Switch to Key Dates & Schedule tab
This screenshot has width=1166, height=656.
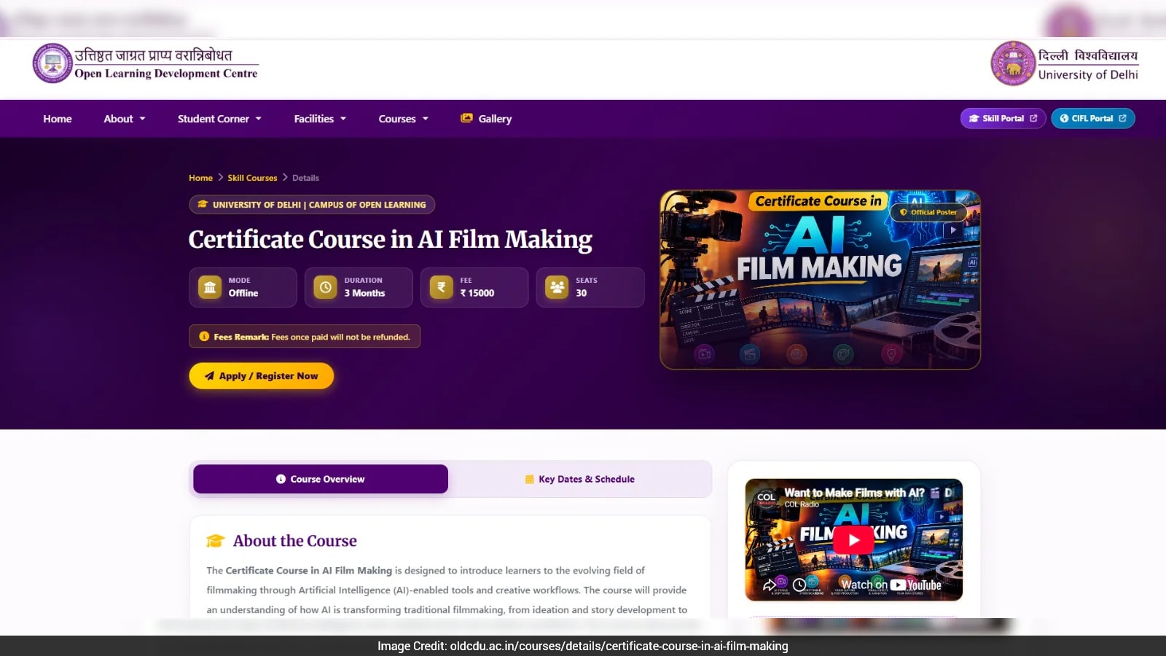pos(580,479)
